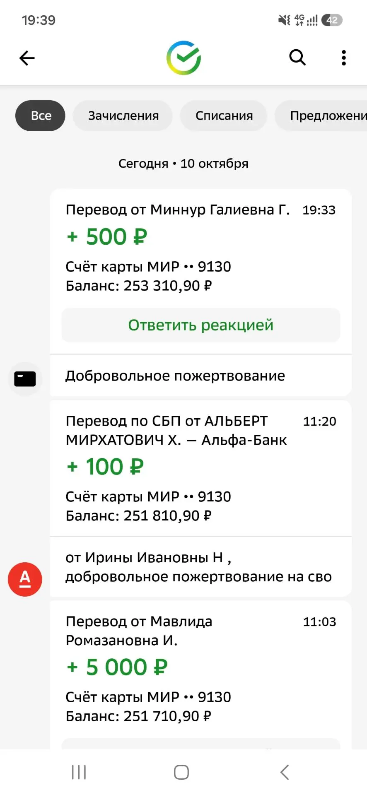367x795 pixels.
Task: Tap the battery indicator in status bar
Action: (x=332, y=20)
